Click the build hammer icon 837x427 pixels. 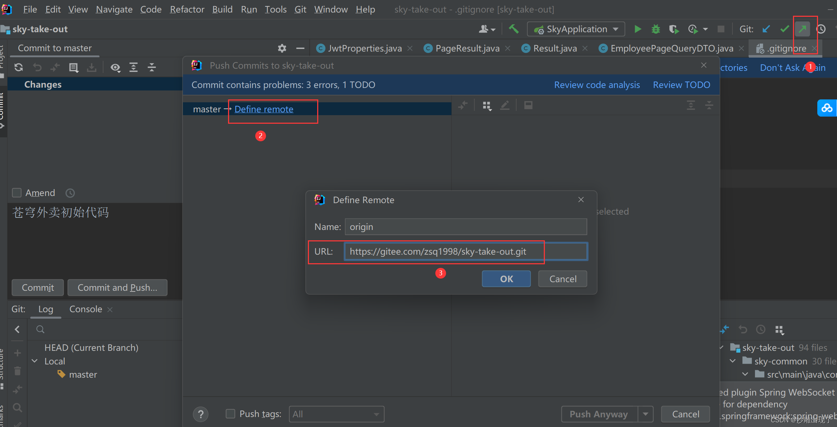(x=513, y=29)
